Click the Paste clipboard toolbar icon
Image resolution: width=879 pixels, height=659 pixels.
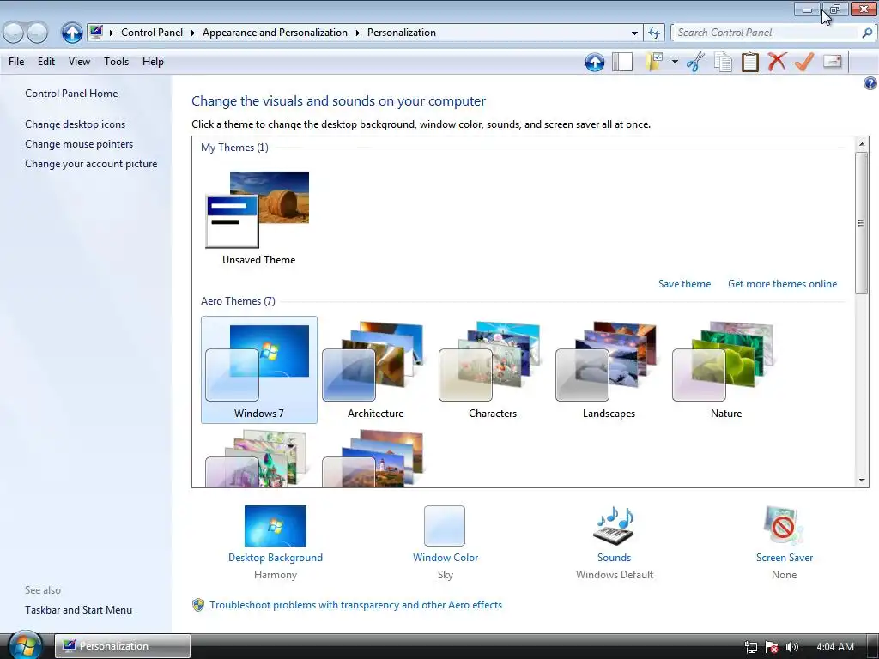point(749,62)
